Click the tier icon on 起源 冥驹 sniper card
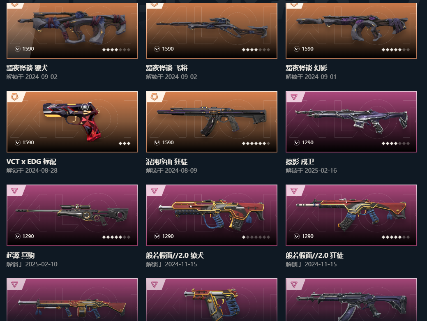Image resolution: width=427 pixels, height=321 pixels. tap(15, 191)
